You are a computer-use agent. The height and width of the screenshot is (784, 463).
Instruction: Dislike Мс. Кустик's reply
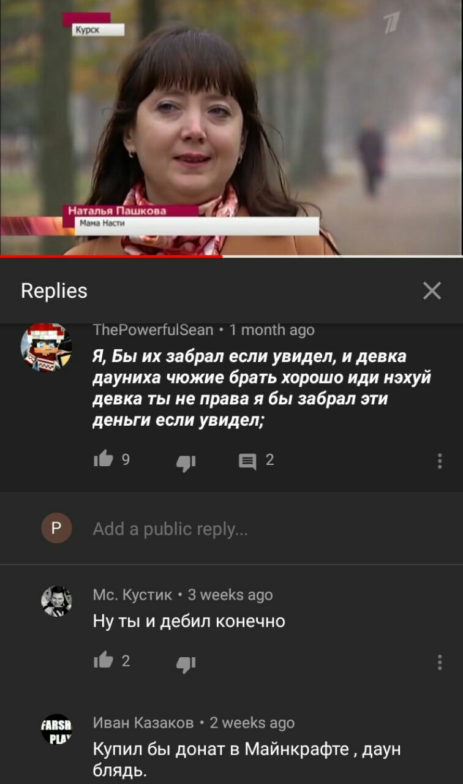[x=186, y=663]
